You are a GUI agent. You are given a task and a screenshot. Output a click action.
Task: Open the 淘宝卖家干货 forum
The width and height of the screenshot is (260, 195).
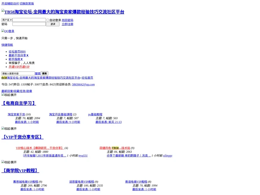click(x=16, y=114)
